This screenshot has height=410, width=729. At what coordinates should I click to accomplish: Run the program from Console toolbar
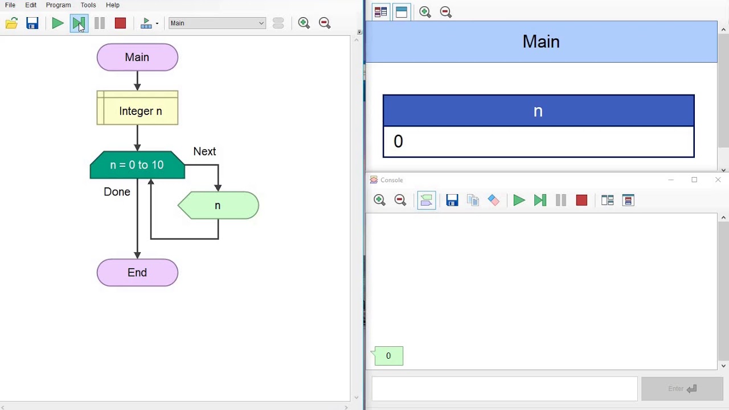(519, 200)
